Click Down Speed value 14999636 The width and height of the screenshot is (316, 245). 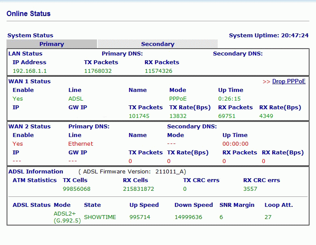coord(188,217)
